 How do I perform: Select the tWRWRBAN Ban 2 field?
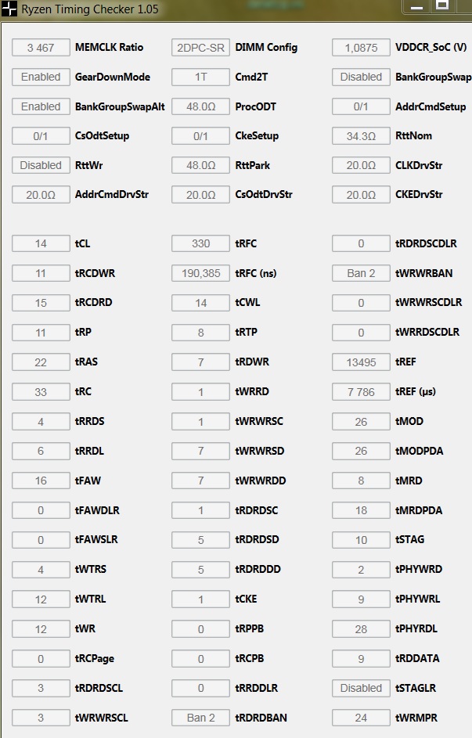tap(361, 273)
